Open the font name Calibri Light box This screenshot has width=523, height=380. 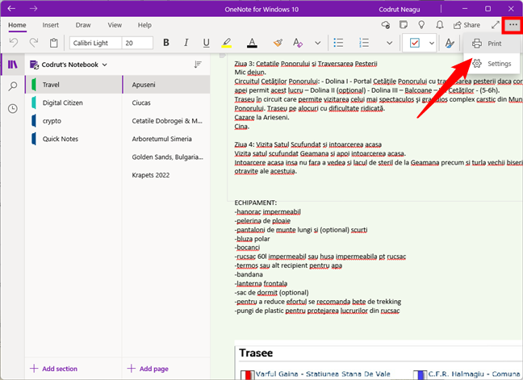click(x=94, y=43)
